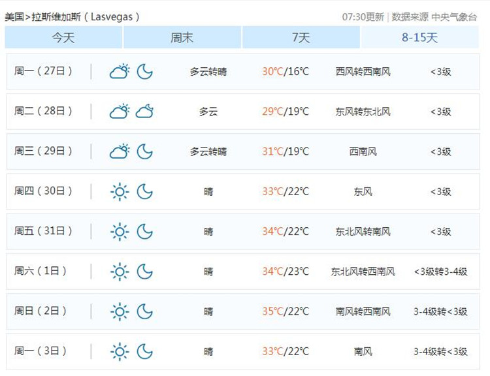Click 拉斯维加斯 (Lasvegas) breadcrumb text

86,17
